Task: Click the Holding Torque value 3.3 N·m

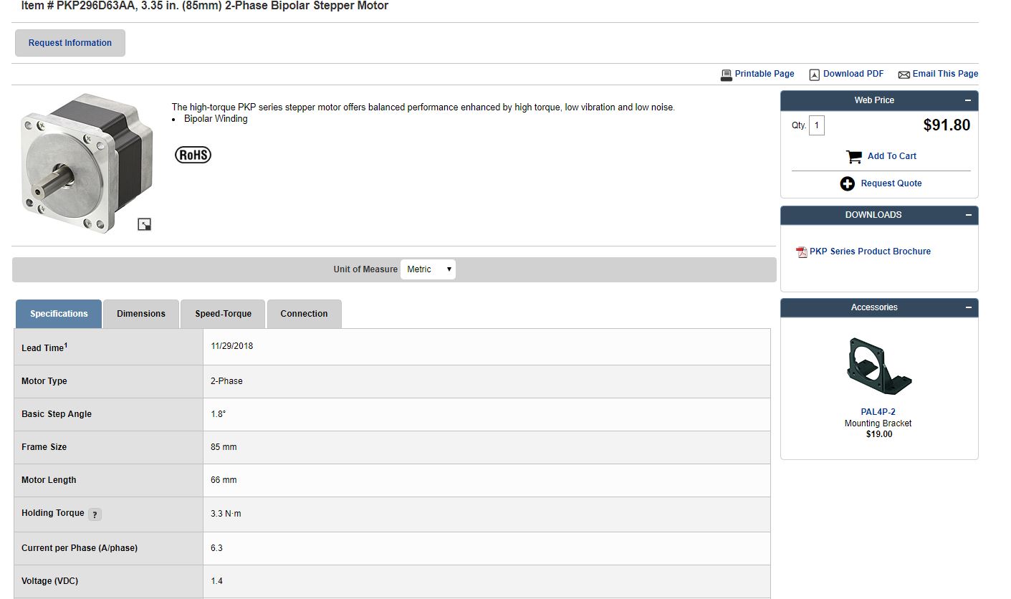Action: [226, 514]
